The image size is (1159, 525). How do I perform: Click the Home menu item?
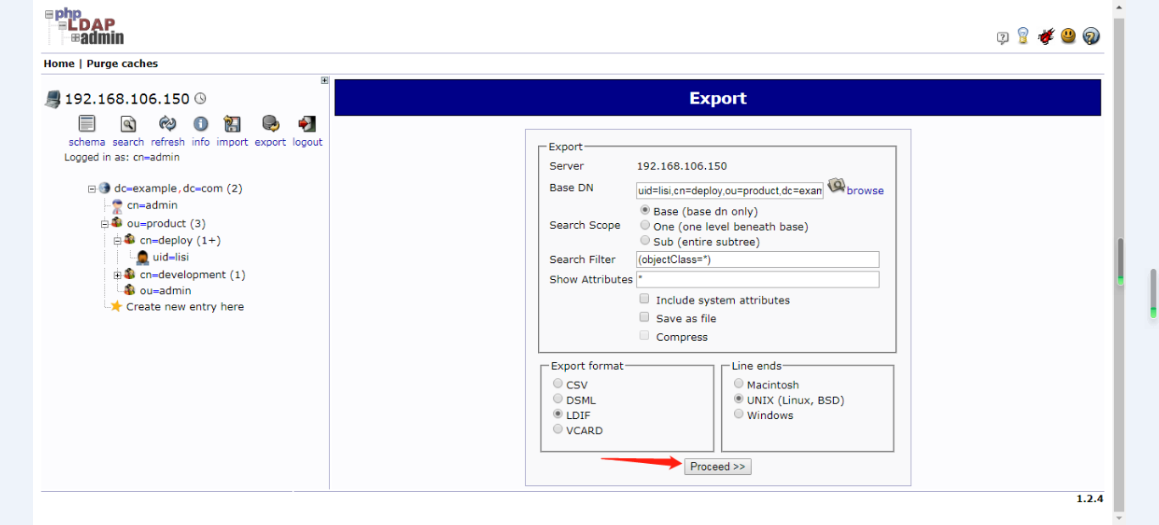(59, 63)
